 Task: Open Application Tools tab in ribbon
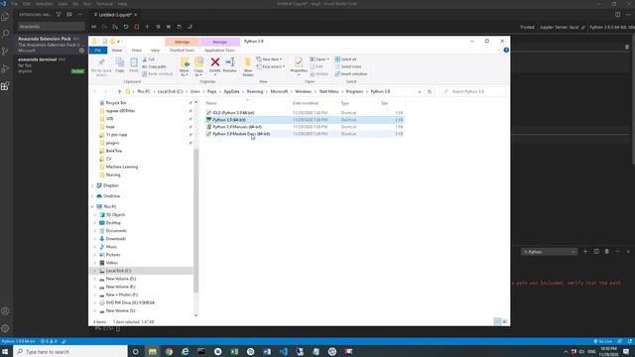(219, 51)
